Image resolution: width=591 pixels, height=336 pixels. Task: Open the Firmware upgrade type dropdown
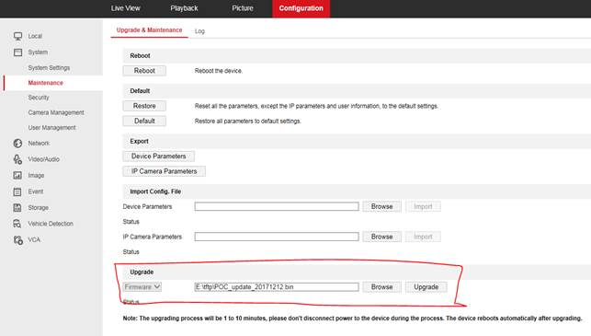142,287
